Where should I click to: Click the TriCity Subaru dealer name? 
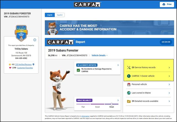click(21, 49)
